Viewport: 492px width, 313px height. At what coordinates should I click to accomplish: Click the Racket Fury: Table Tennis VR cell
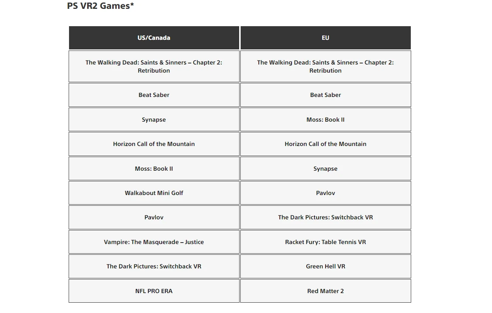325,242
